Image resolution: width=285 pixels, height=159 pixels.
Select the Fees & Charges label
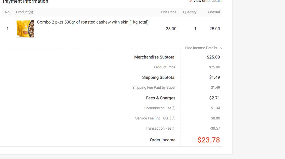click(161, 98)
